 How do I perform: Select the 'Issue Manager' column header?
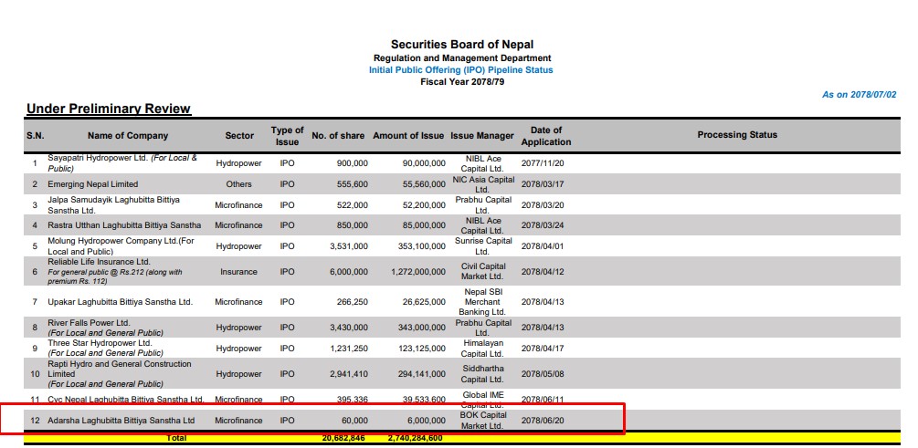tap(482, 136)
